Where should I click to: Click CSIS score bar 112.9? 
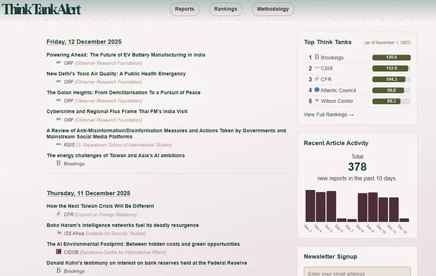pyautogui.click(x=392, y=69)
